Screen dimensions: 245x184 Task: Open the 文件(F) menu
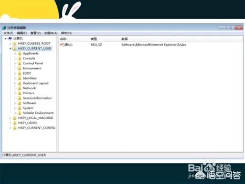click(8, 33)
